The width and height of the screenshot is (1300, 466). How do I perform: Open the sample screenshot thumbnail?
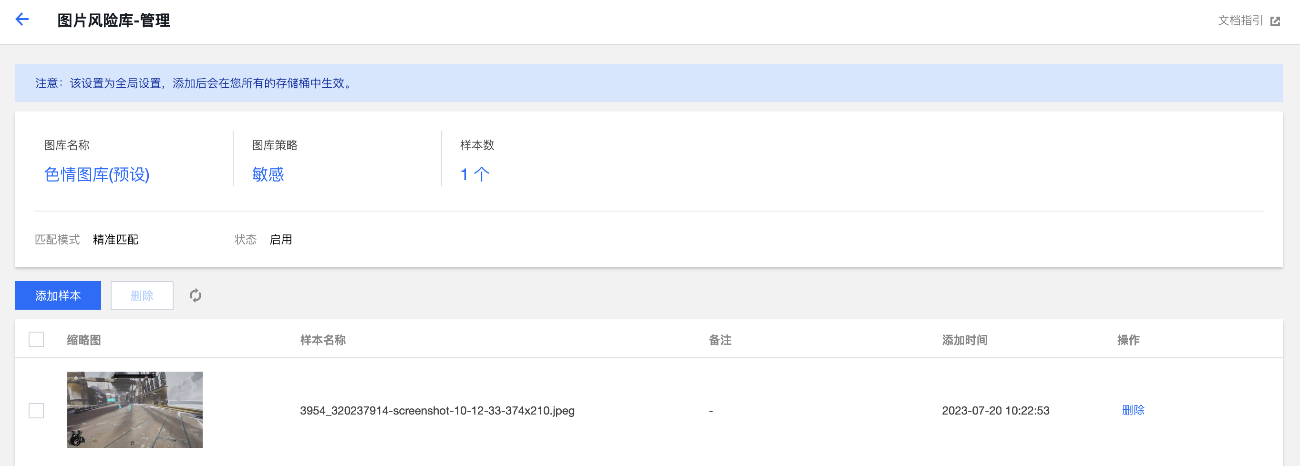click(135, 409)
